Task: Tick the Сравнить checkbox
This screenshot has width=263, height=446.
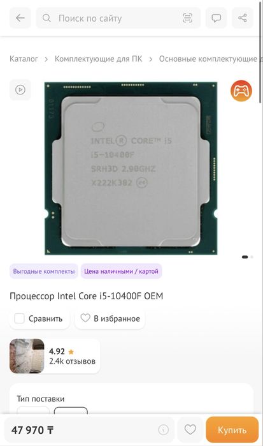Action: pyautogui.click(x=19, y=318)
